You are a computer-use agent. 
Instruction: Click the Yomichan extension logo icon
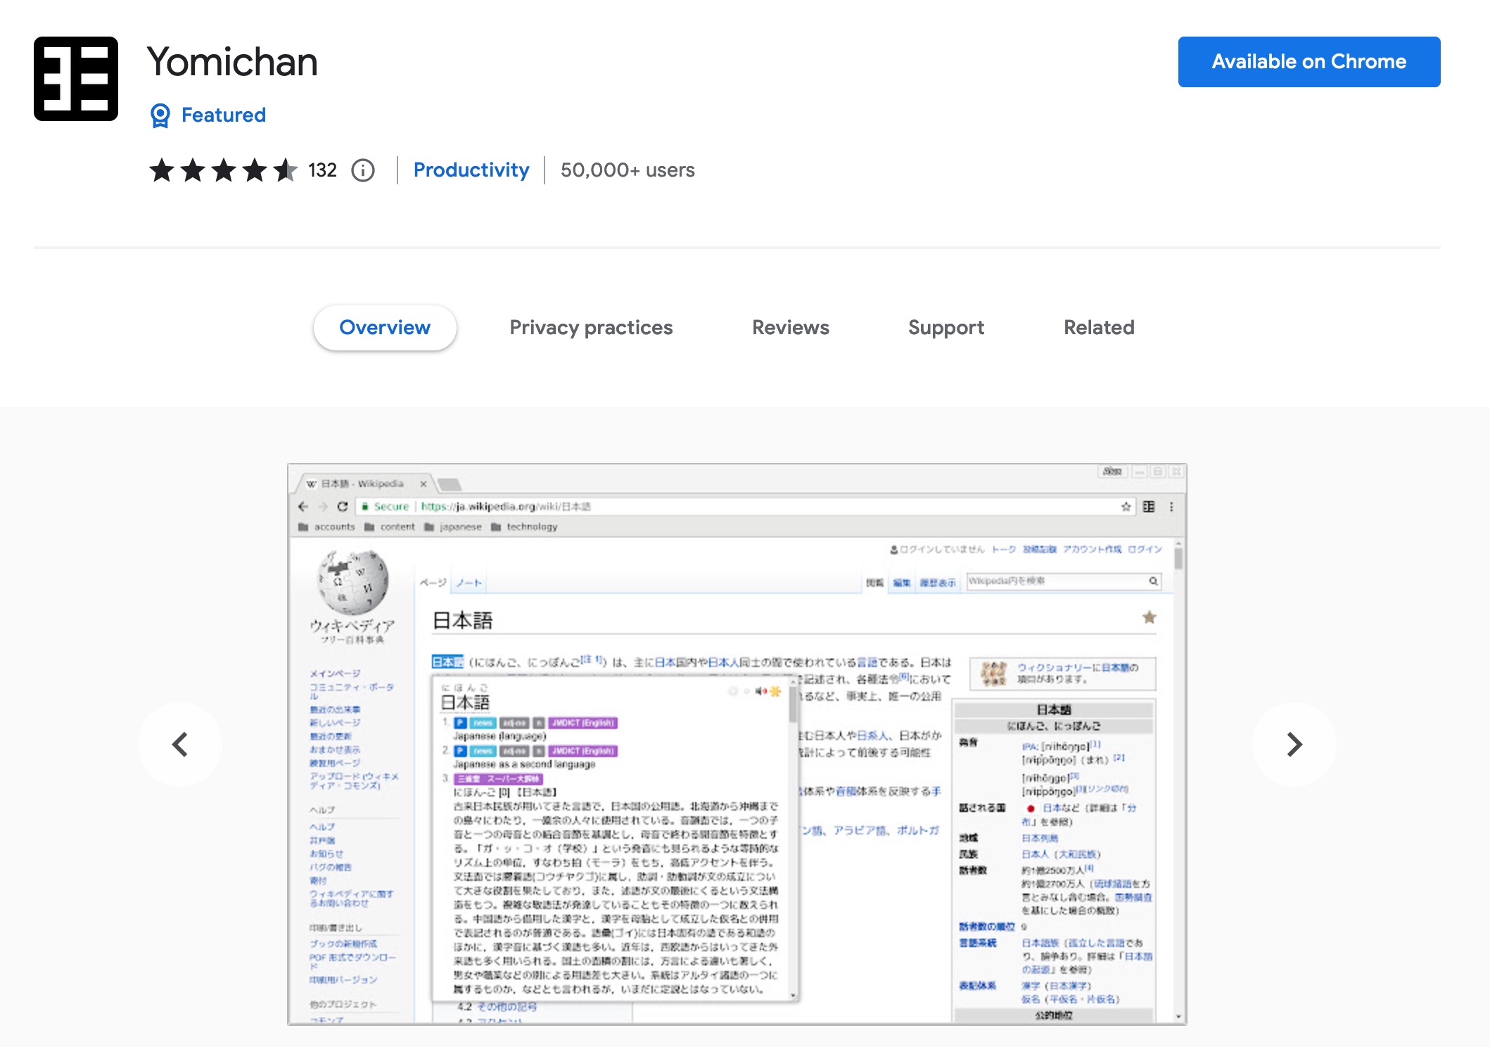(x=76, y=79)
